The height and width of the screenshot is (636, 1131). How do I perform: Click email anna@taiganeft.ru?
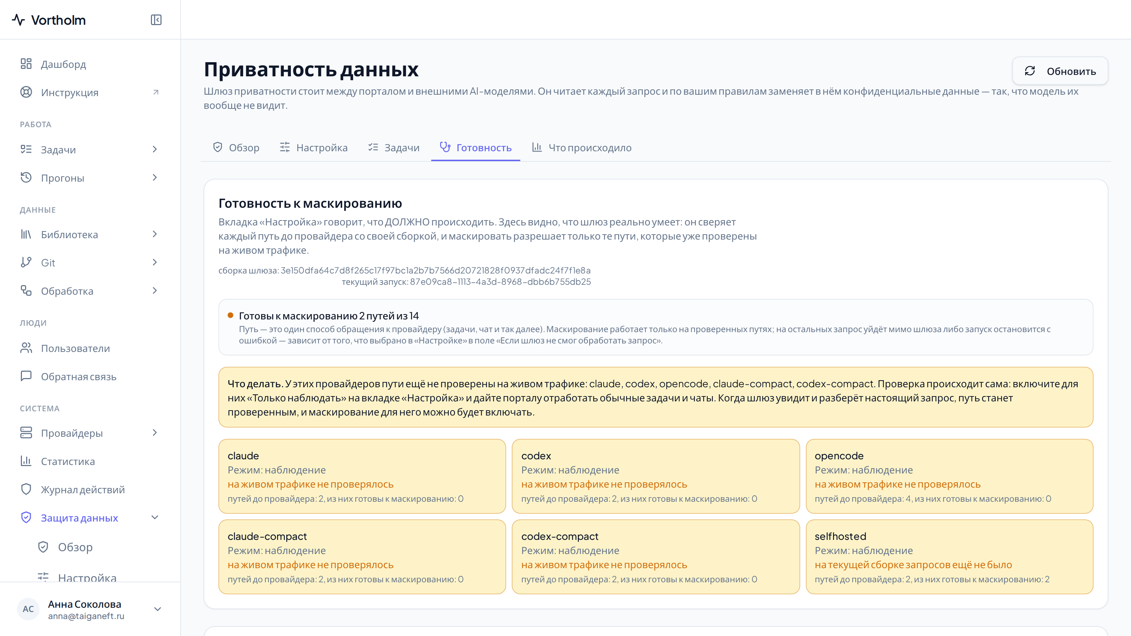(x=86, y=616)
